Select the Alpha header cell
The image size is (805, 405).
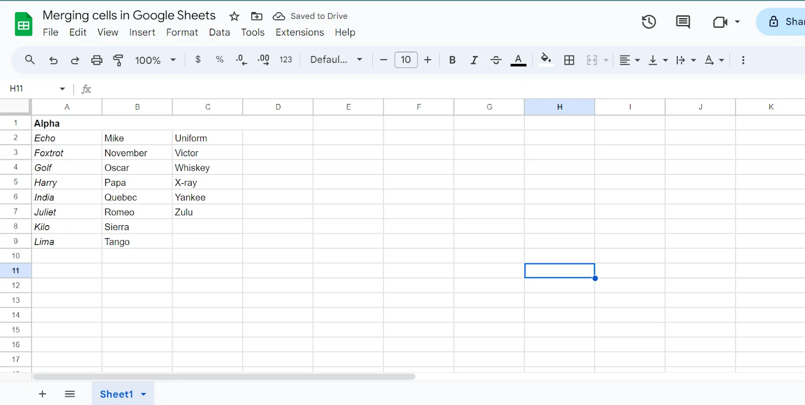click(172, 123)
